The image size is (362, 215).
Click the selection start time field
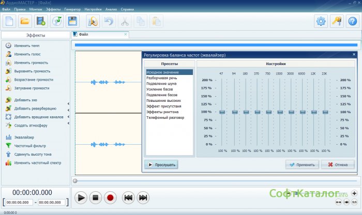pos(19,203)
